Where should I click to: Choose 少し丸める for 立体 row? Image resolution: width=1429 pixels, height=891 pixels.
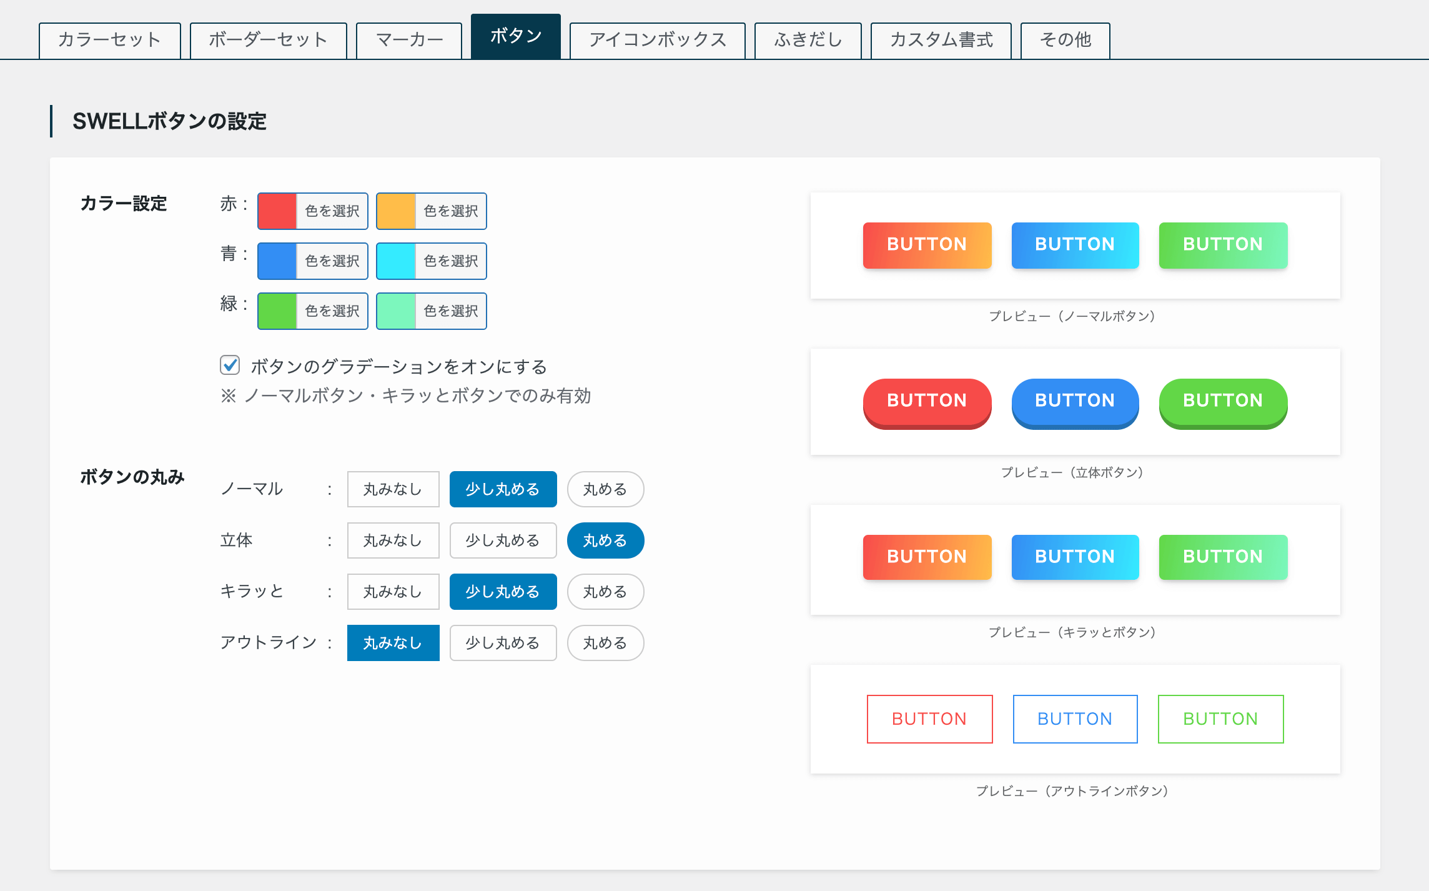[503, 540]
